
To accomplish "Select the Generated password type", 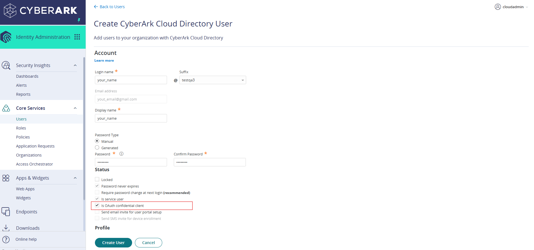I will tap(97, 148).
